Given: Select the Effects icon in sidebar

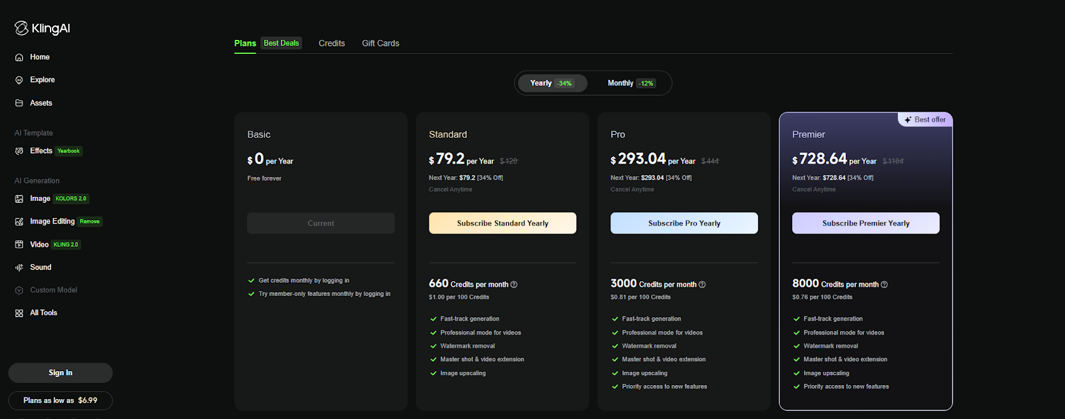Looking at the screenshot, I should click(19, 151).
